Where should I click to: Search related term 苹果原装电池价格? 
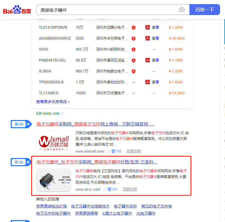51,206
